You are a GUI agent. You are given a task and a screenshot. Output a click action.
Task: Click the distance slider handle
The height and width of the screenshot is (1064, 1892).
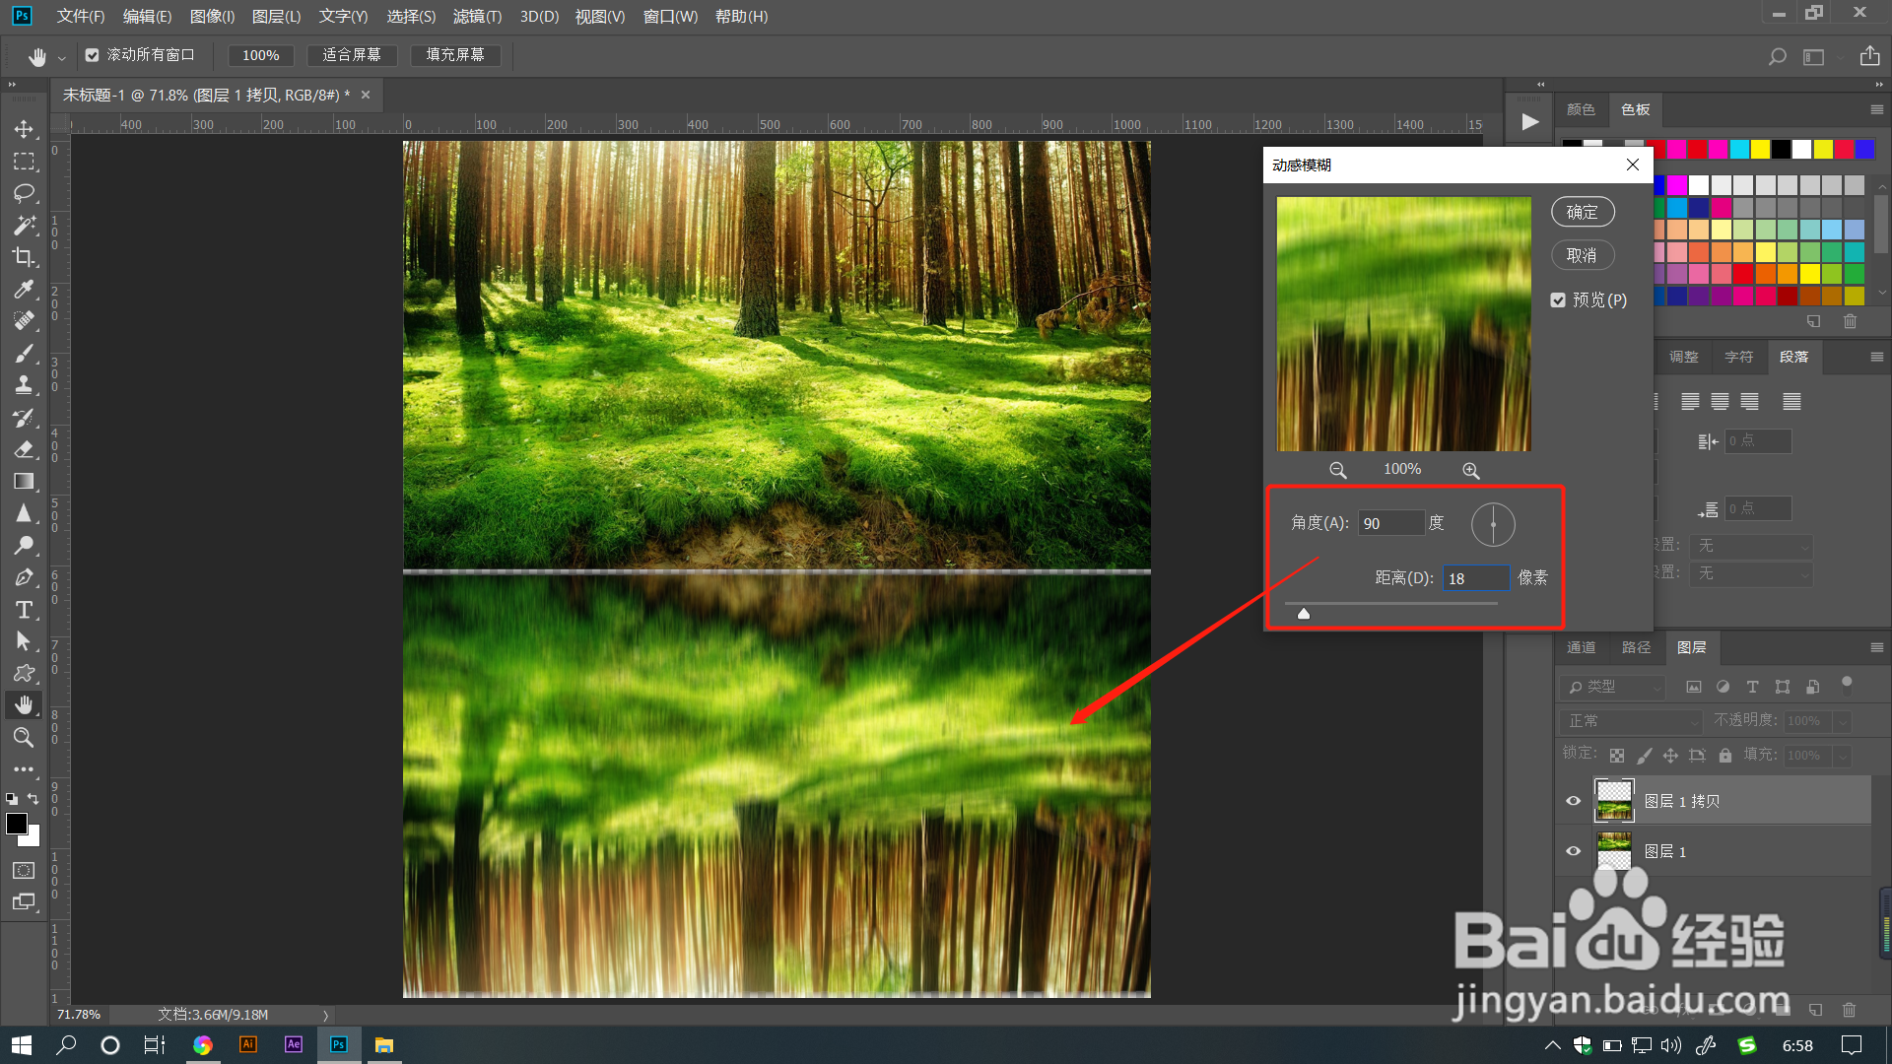(x=1304, y=614)
